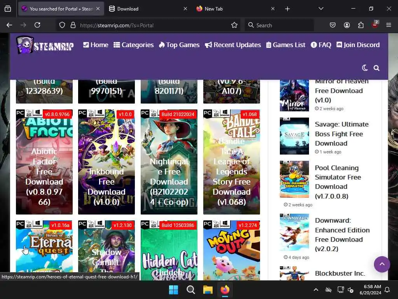Open Save to Pocket icon
The image size is (398, 299).
[x=333, y=25]
